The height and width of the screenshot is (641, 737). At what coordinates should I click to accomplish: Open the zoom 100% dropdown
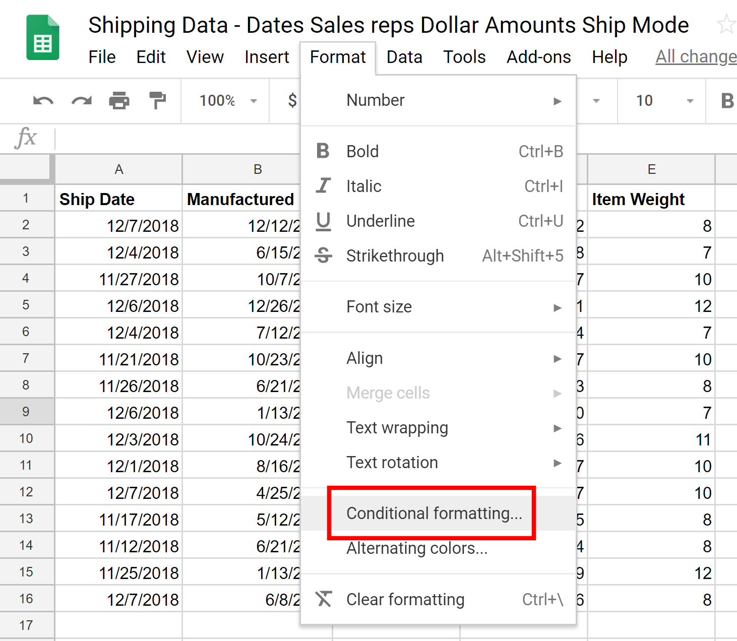point(228,101)
